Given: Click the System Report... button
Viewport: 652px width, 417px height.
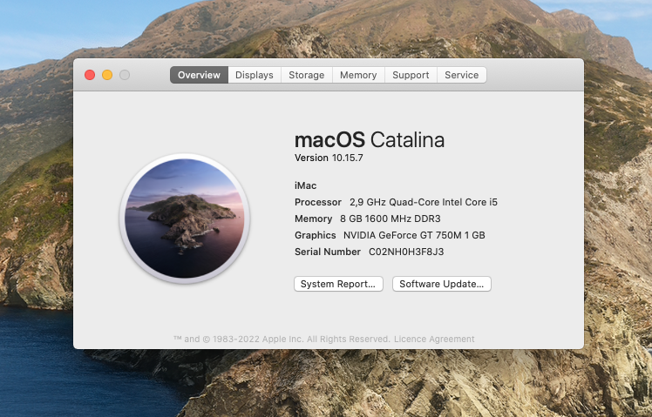Looking at the screenshot, I should (338, 284).
